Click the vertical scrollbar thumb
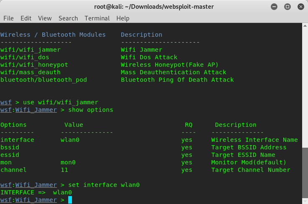The height and width of the screenshot is (204, 308). [305, 173]
